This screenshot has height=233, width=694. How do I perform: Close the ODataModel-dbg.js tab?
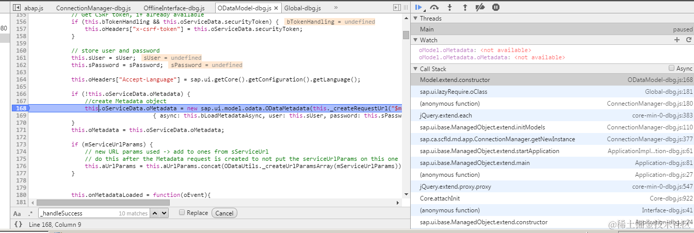276,8
